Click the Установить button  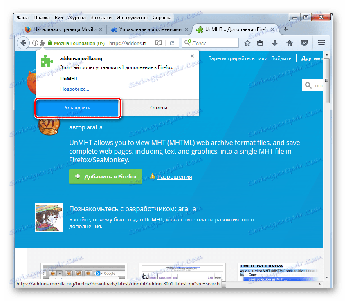(x=77, y=108)
